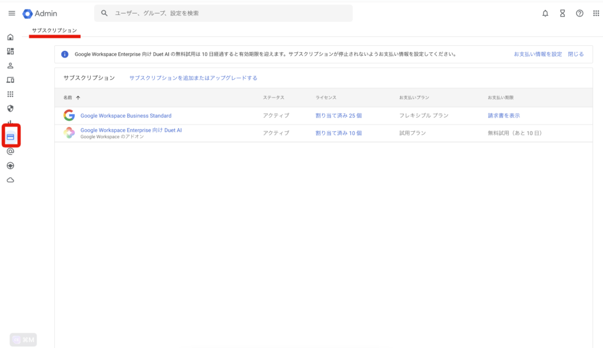Click 無料試用（あと 10 日）cell
This screenshot has width=603, height=348.
tap(515, 133)
